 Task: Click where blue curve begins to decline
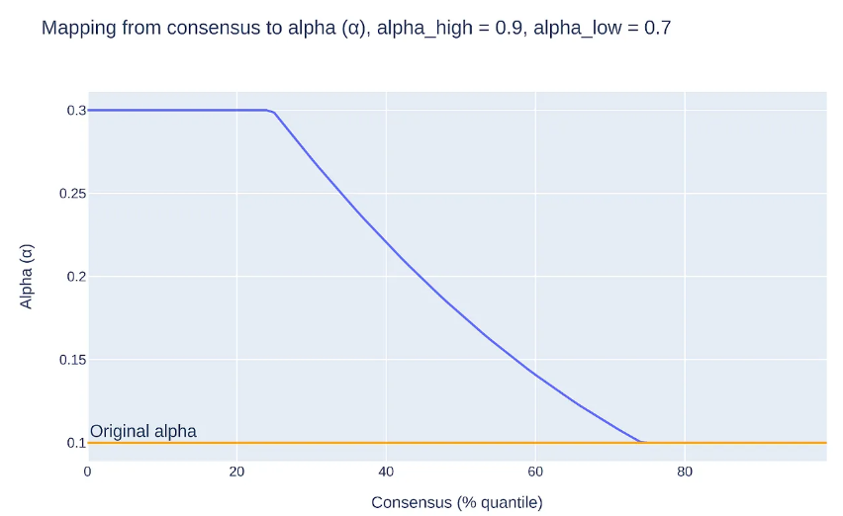[272, 112]
